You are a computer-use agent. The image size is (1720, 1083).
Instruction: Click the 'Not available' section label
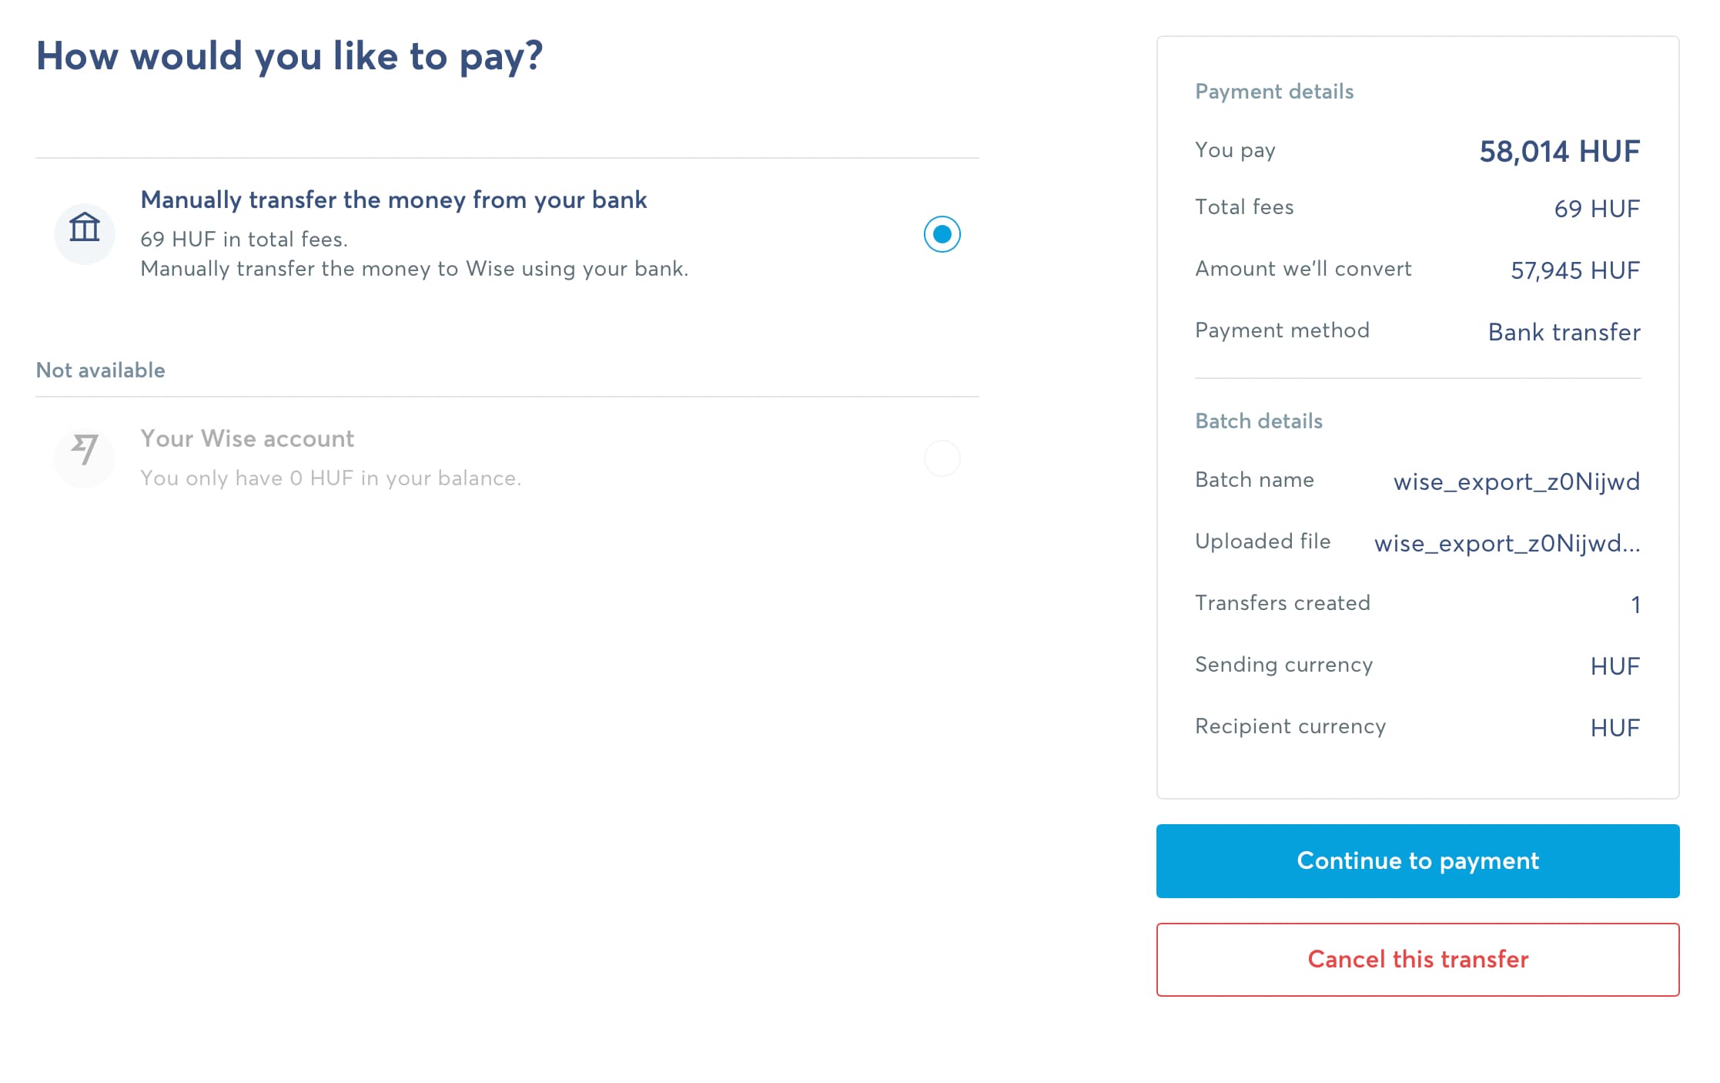coord(100,370)
